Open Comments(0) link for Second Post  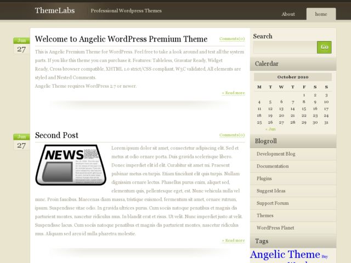click(x=232, y=135)
